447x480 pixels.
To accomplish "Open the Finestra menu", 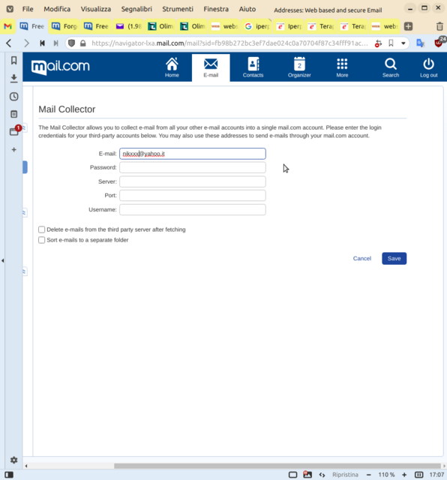I will [x=216, y=9].
